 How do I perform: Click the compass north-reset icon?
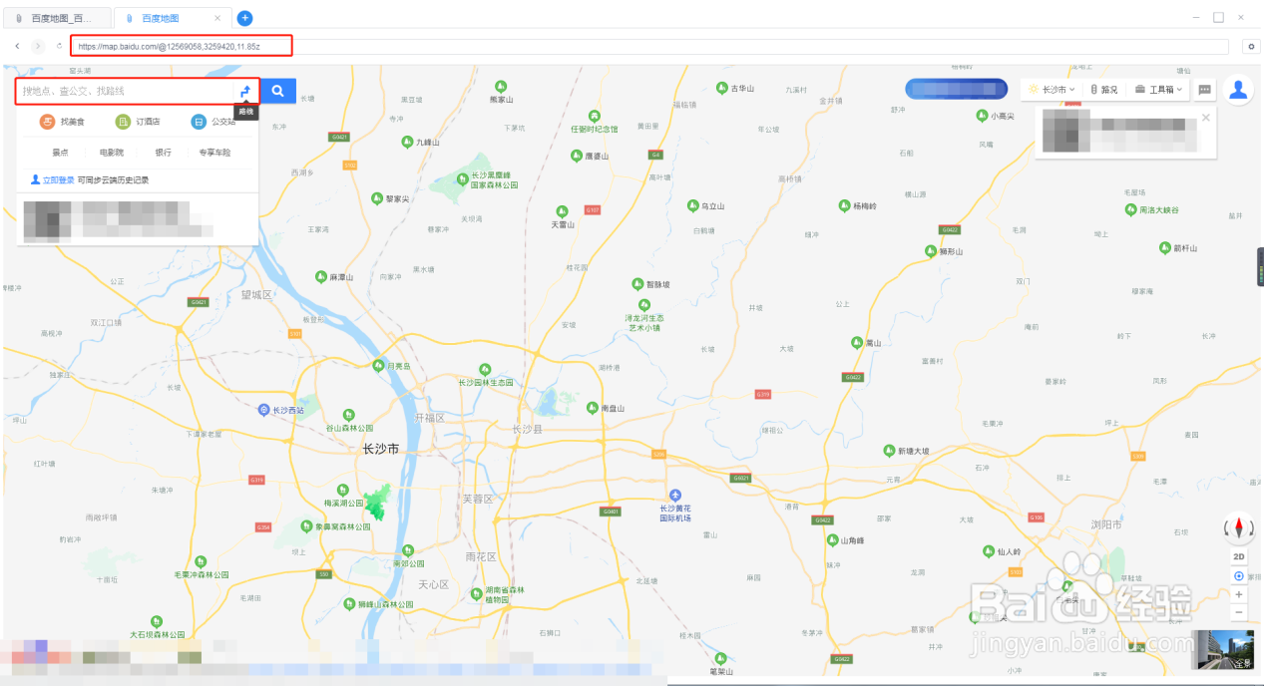coord(1240,527)
